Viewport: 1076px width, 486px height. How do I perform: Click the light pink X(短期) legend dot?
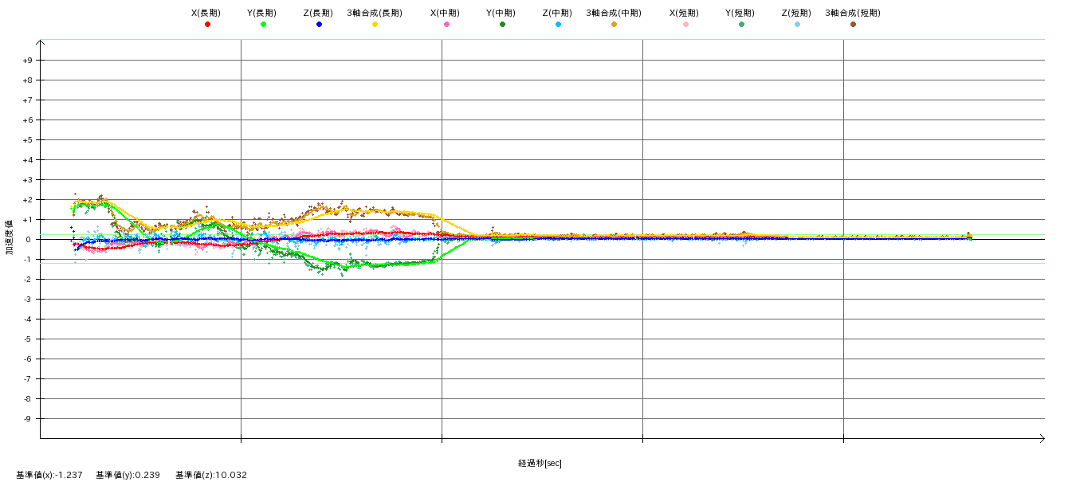coord(685,25)
